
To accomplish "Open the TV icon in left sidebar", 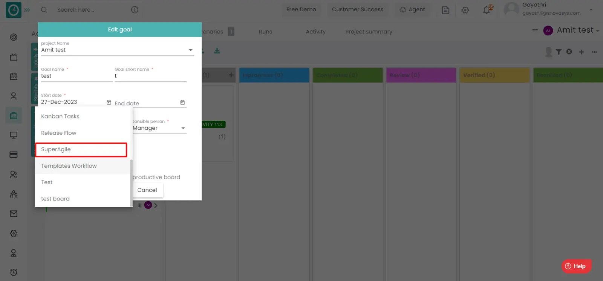I will click(x=14, y=57).
